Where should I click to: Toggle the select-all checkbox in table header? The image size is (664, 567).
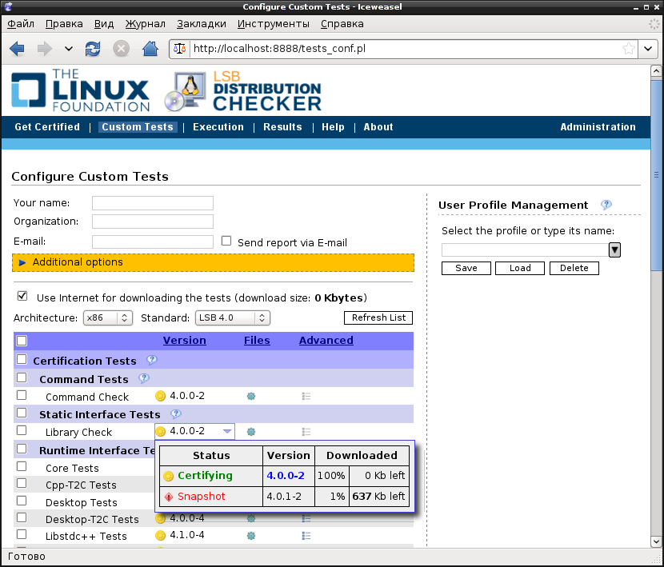pyautogui.click(x=22, y=341)
